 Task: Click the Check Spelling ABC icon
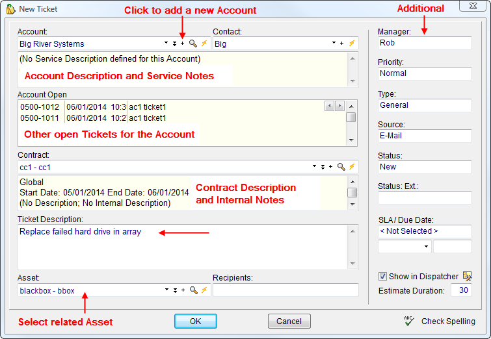409,321
